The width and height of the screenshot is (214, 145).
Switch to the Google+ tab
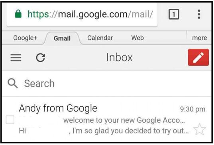[x=25, y=38]
